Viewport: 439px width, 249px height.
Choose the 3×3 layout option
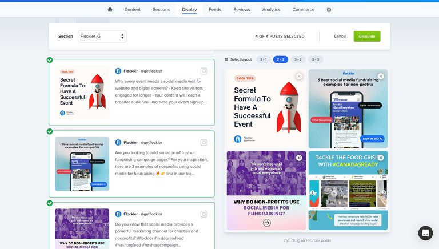click(316, 59)
